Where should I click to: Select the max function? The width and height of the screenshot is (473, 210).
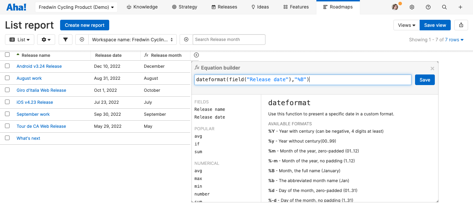point(198,179)
